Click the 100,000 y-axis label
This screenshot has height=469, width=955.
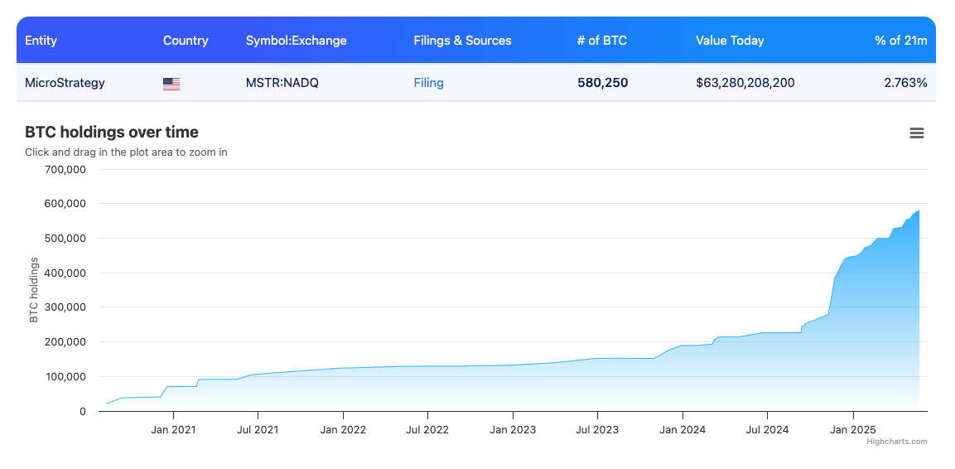65,377
